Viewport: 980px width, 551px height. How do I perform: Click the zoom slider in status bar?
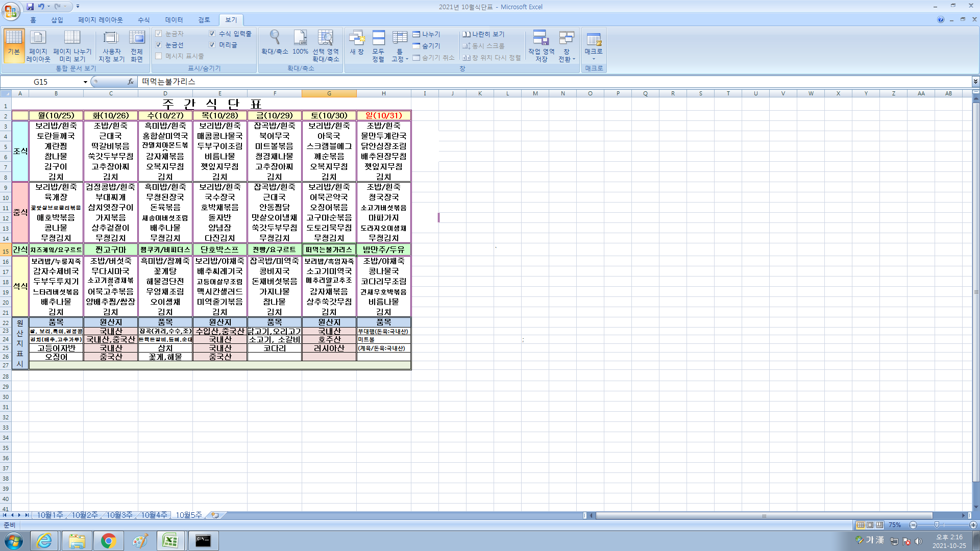click(936, 525)
